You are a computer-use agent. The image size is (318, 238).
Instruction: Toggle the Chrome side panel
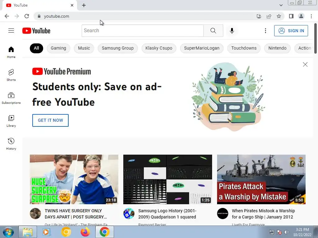point(291,16)
